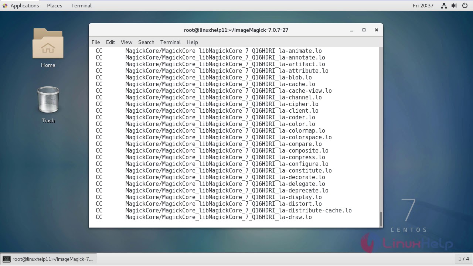
Task: Click the line ending in la-cache-view.lo
Action: coord(214,91)
